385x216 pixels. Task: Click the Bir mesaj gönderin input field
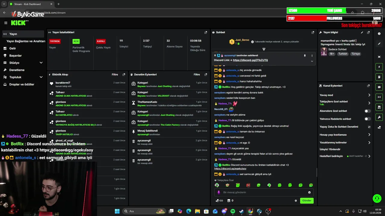[x=264, y=192]
